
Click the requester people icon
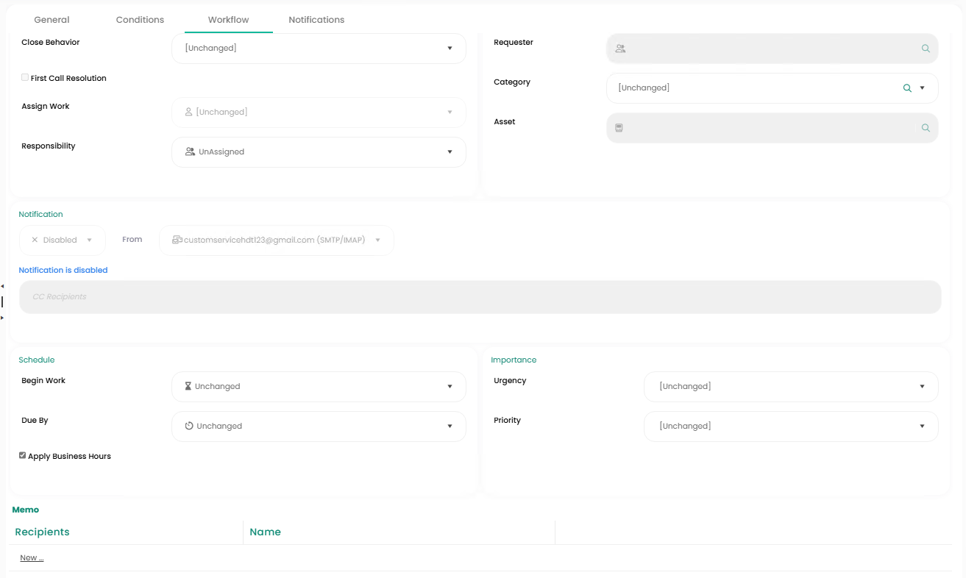click(620, 49)
